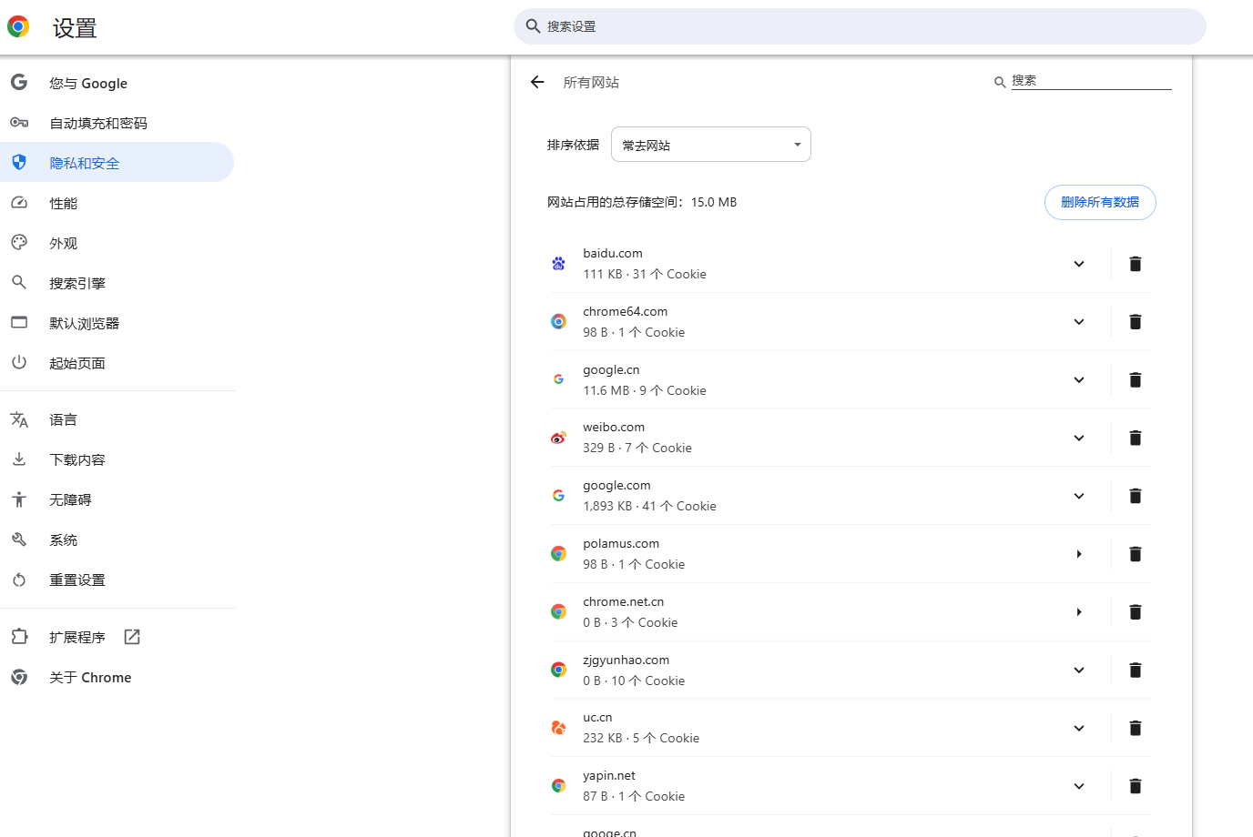Click the 搜索设置 search field at top

tap(860, 26)
